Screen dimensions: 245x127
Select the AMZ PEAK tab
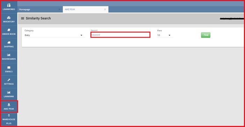point(86,9)
